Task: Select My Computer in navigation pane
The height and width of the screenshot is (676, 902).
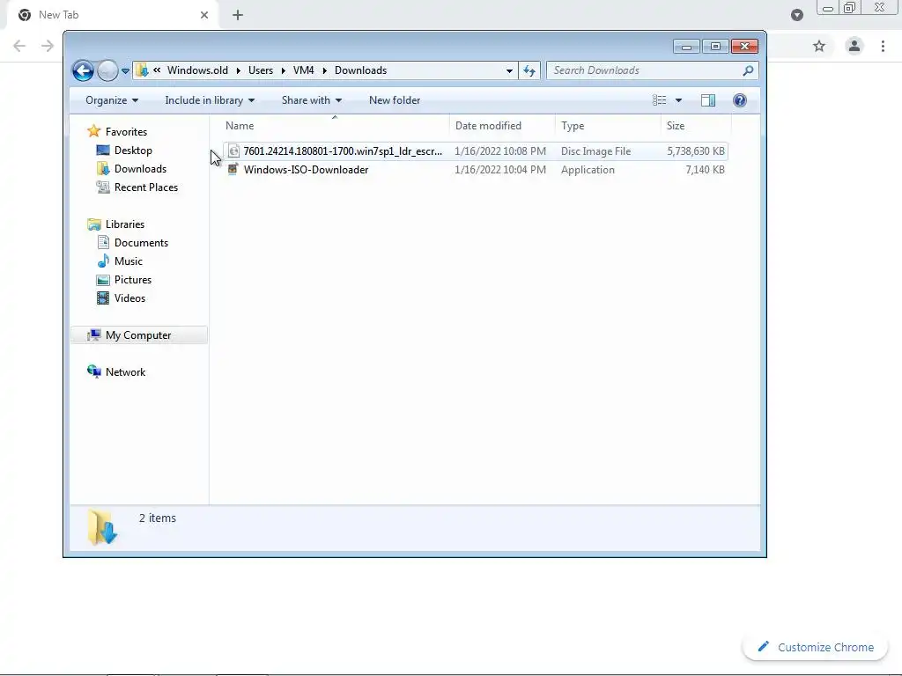Action: (x=138, y=335)
